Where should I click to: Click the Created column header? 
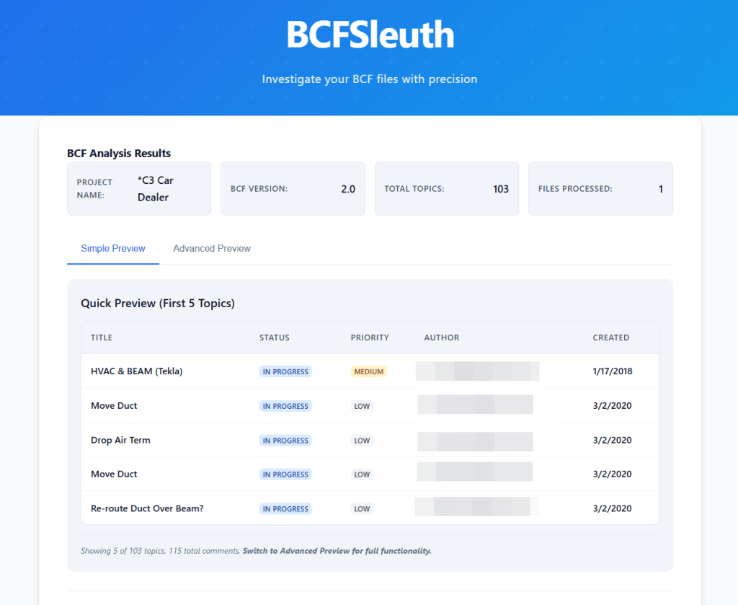coord(610,337)
